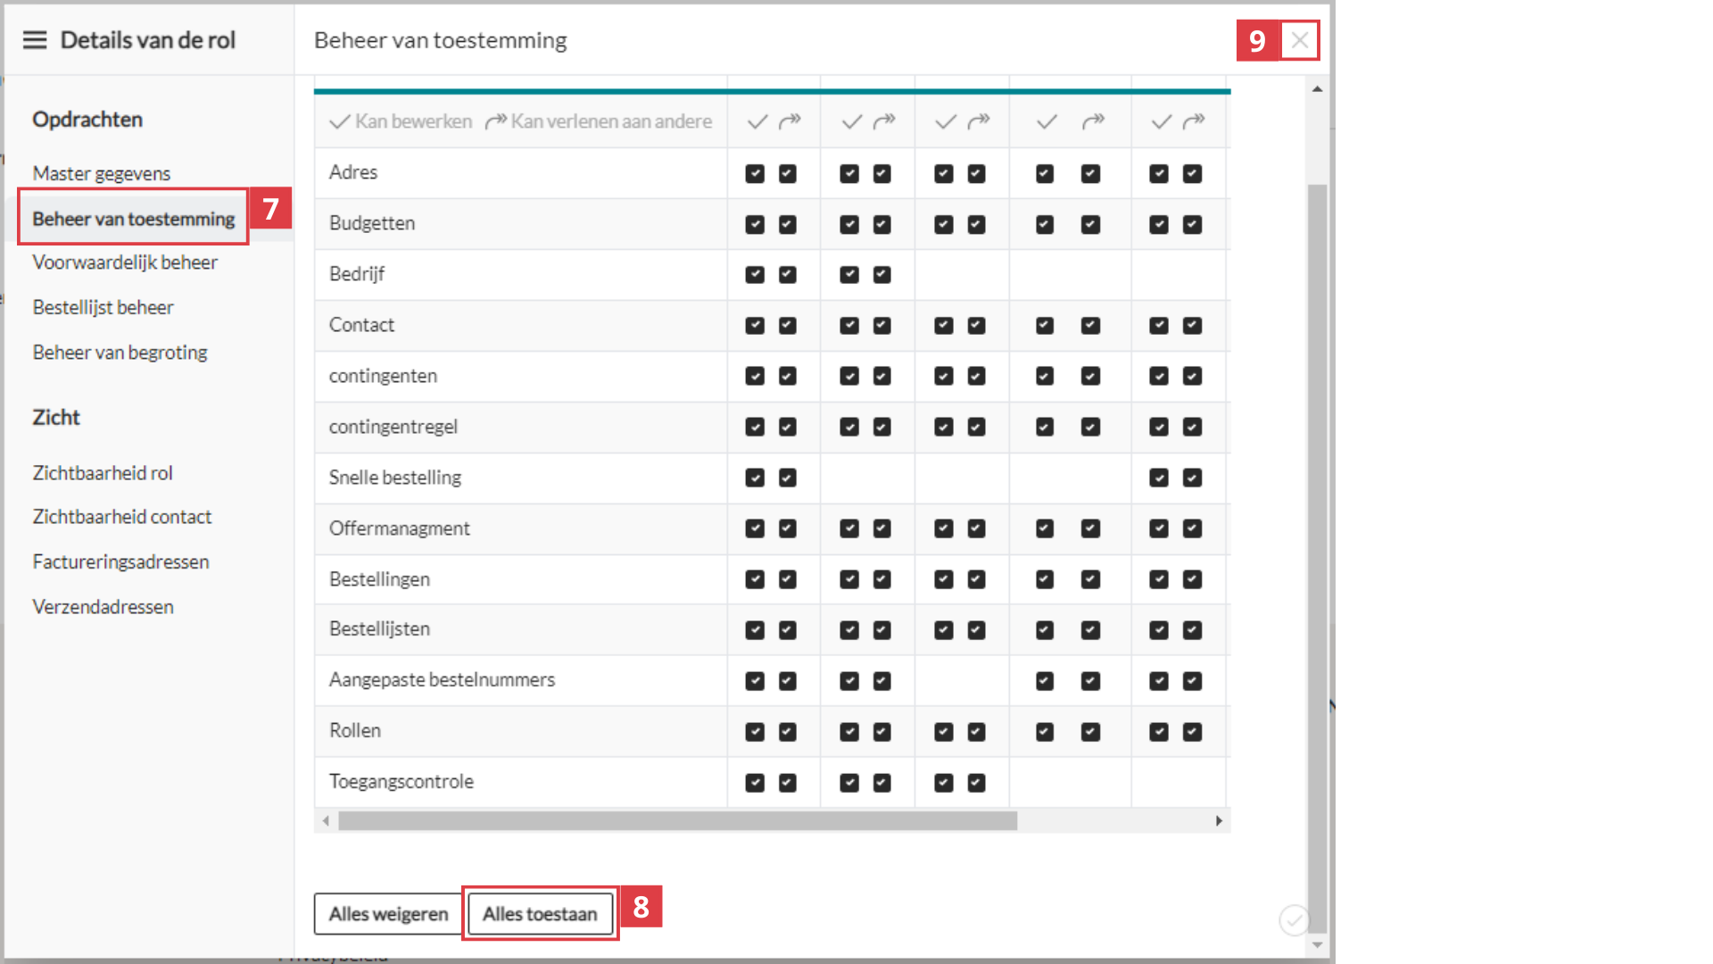Screen dimensions: 1713x964
Task: Click the second column's edit checkmark header icon
Action: (852, 121)
